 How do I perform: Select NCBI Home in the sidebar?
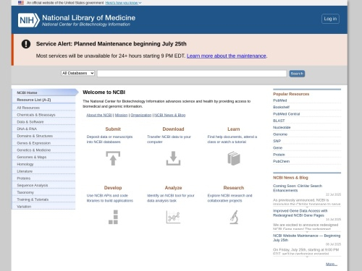pos(45,93)
